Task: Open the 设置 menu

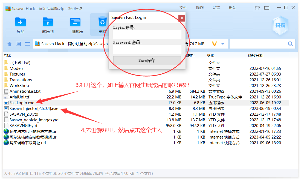Action: pyautogui.click(x=216, y=8)
